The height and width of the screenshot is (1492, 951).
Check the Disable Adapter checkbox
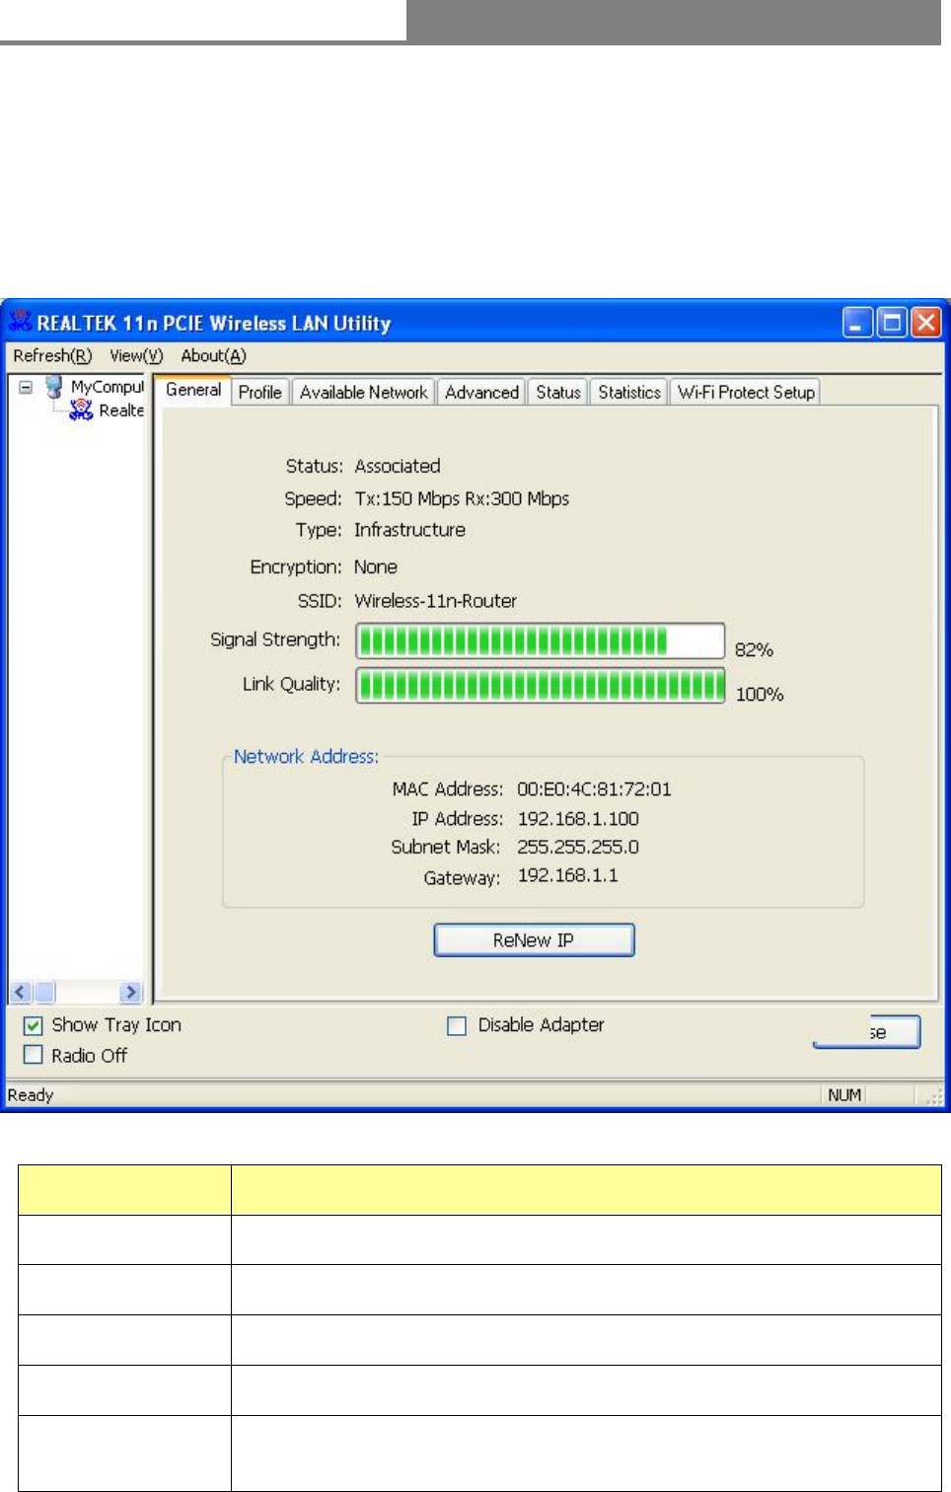click(x=457, y=1026)
